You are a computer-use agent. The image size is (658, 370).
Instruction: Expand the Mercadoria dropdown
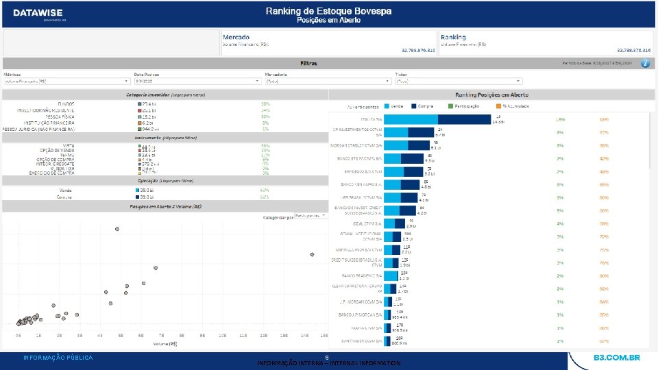[328, 81]
